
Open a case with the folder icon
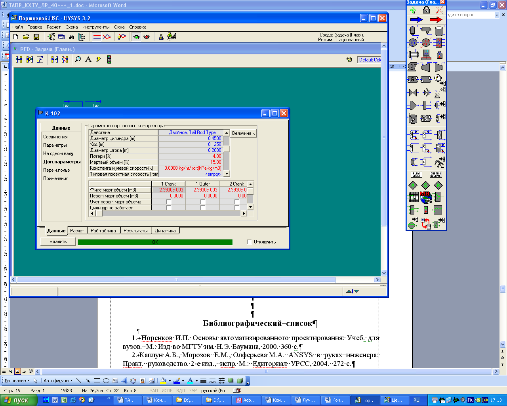pyautogui.click(x=26, y=37)
